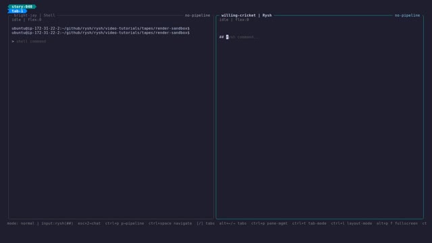Click the 'alt+←/→ tabs' hint

(233, 223)
